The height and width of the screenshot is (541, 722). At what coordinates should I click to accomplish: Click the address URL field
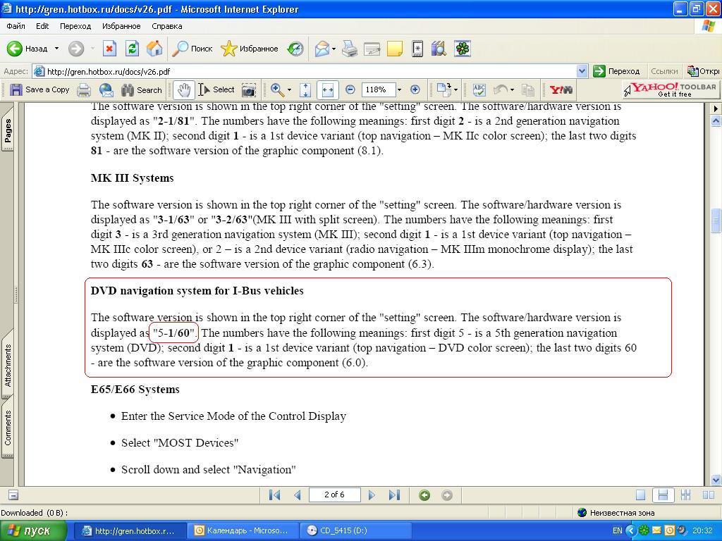[305, 71]
